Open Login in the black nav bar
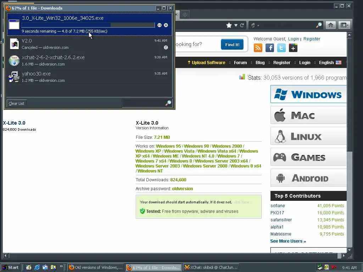This screenshot has height=272, width=363. pyautogui.click(x=305, y=62)
